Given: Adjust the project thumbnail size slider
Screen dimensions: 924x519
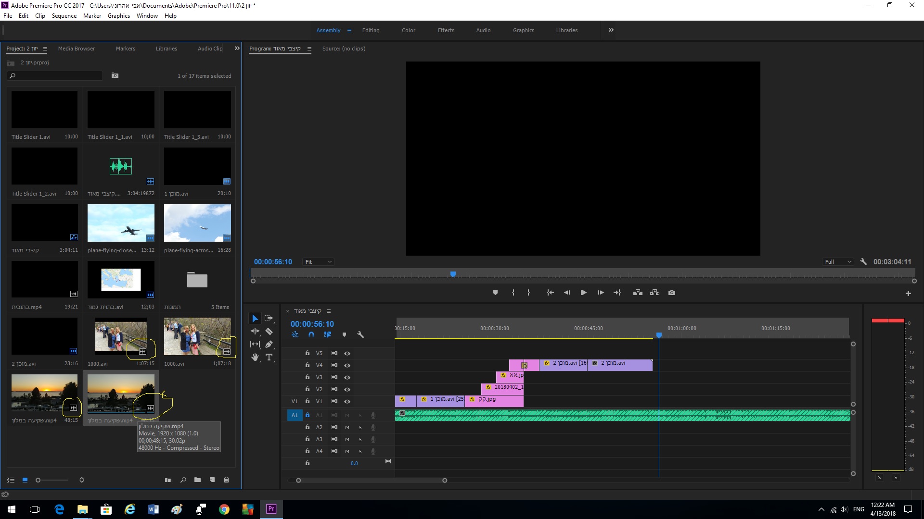Looking at the screenshot, I should pos(38,480).
